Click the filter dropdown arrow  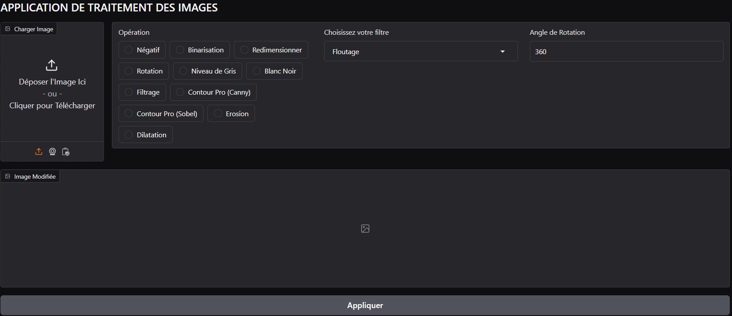[x=503, y=51]
